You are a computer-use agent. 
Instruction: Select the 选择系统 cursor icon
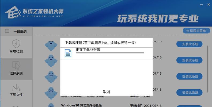point(16,65)
